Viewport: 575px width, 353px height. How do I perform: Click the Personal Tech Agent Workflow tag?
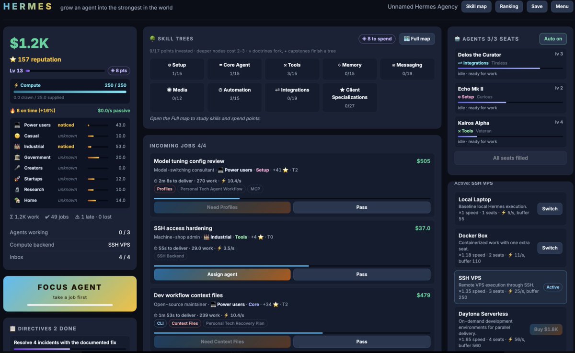tap(212, 189)
